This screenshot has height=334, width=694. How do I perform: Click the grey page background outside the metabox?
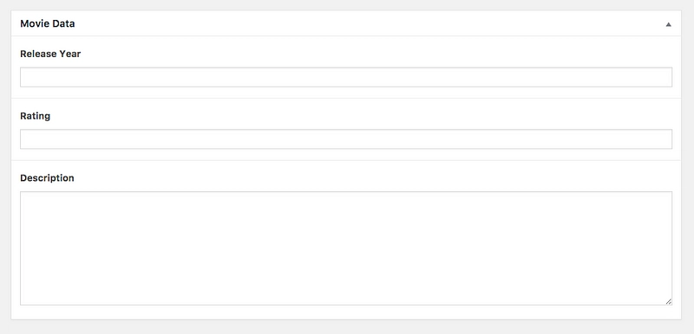(347, 327)
